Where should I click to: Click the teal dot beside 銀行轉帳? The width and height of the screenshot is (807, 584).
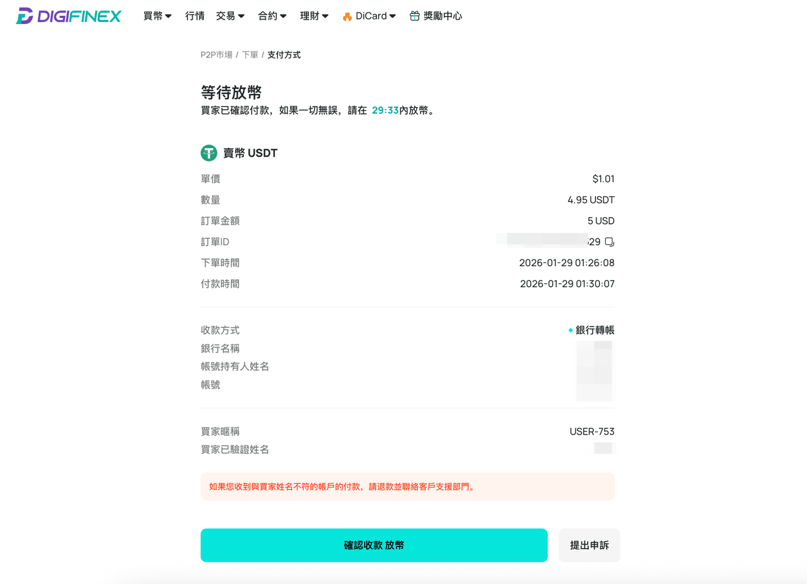tap(571, 330)
